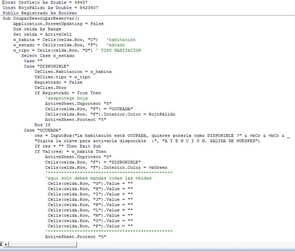The height and width of the screenshot is (251, 295).
Task: Click 'If Registrado = True Then' line
Action: 68,93
